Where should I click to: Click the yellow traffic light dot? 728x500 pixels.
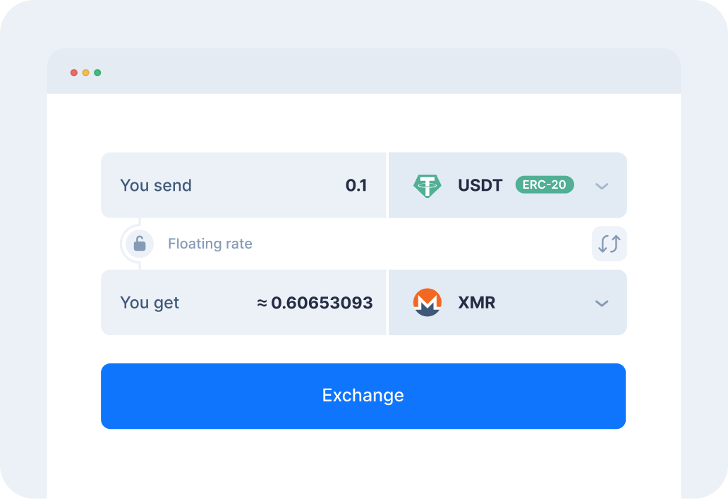pos(85,73)
